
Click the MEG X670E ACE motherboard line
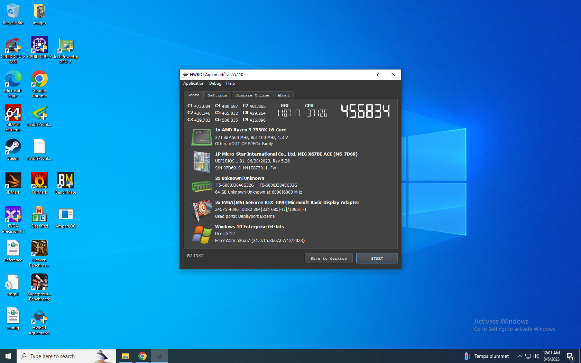(x=286, y=154)
